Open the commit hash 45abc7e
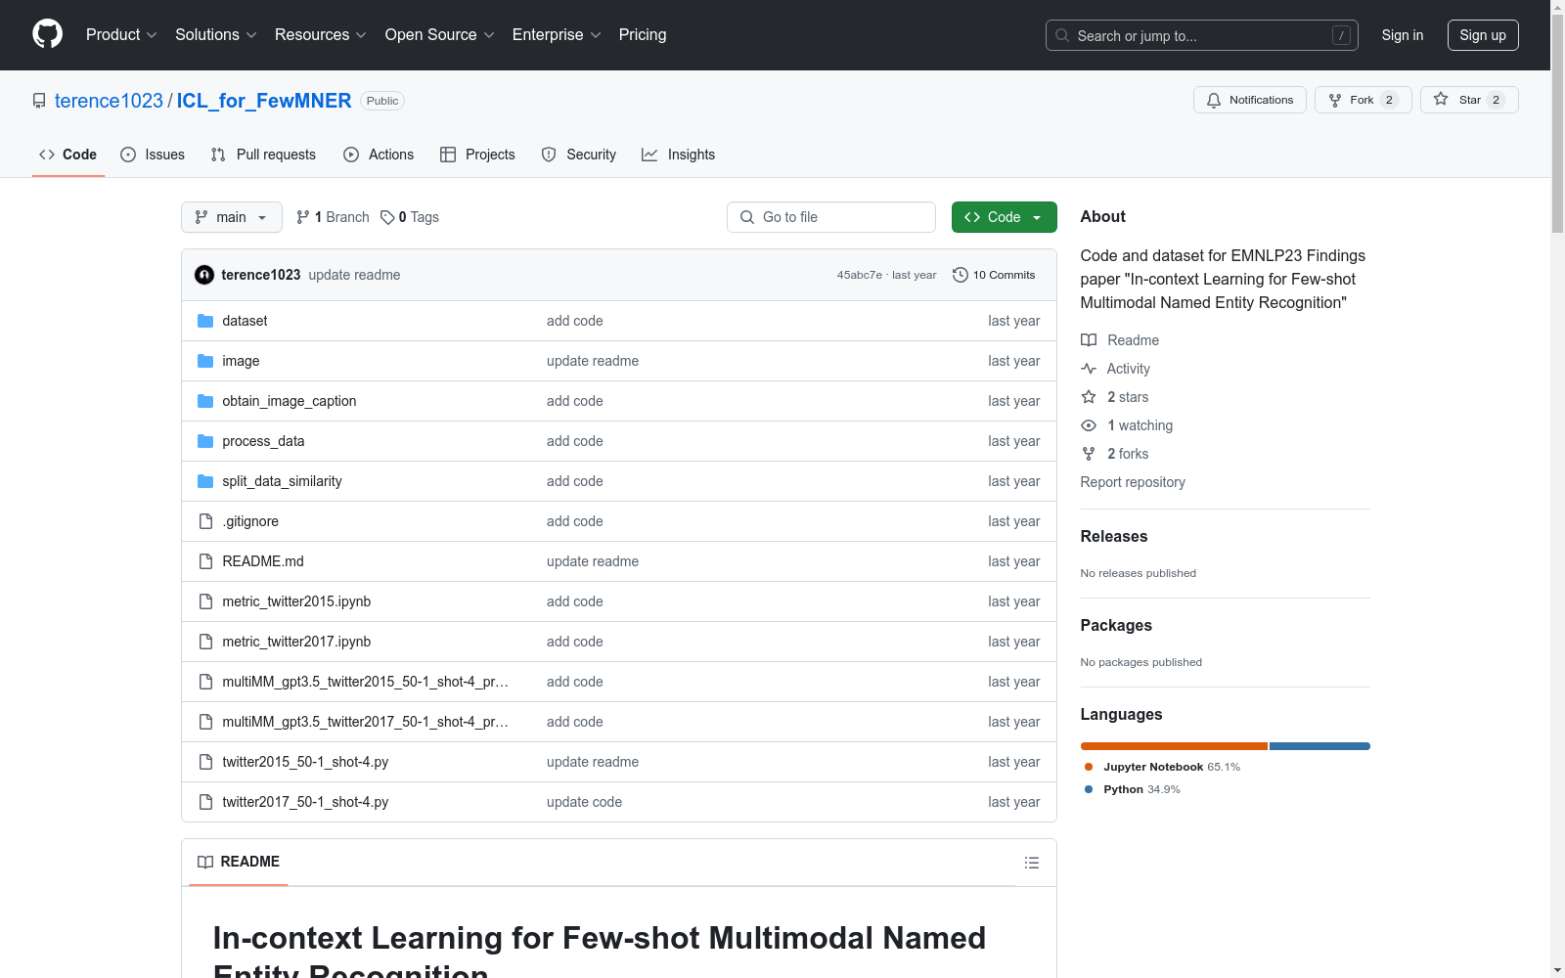 (859, 275)
